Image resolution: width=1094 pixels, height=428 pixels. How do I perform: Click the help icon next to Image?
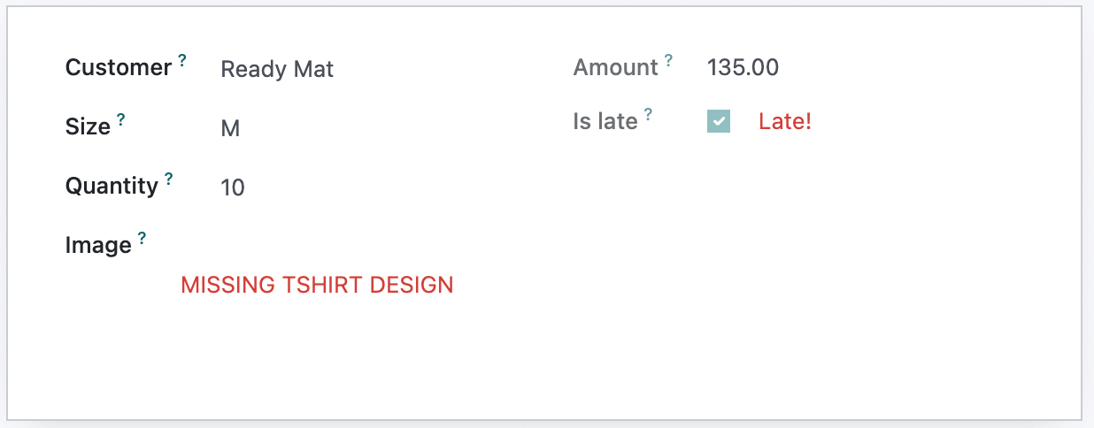click(x=143, y=238)
